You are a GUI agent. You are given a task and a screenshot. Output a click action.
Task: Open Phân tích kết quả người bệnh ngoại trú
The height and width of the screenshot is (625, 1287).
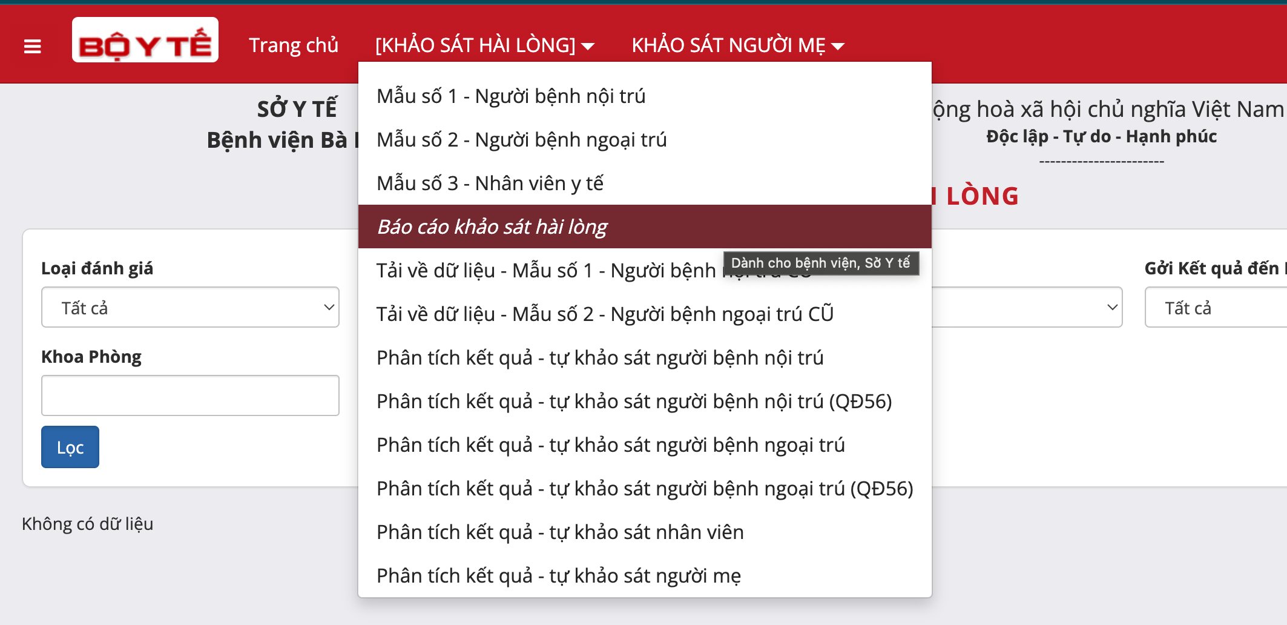click(610, 445)
